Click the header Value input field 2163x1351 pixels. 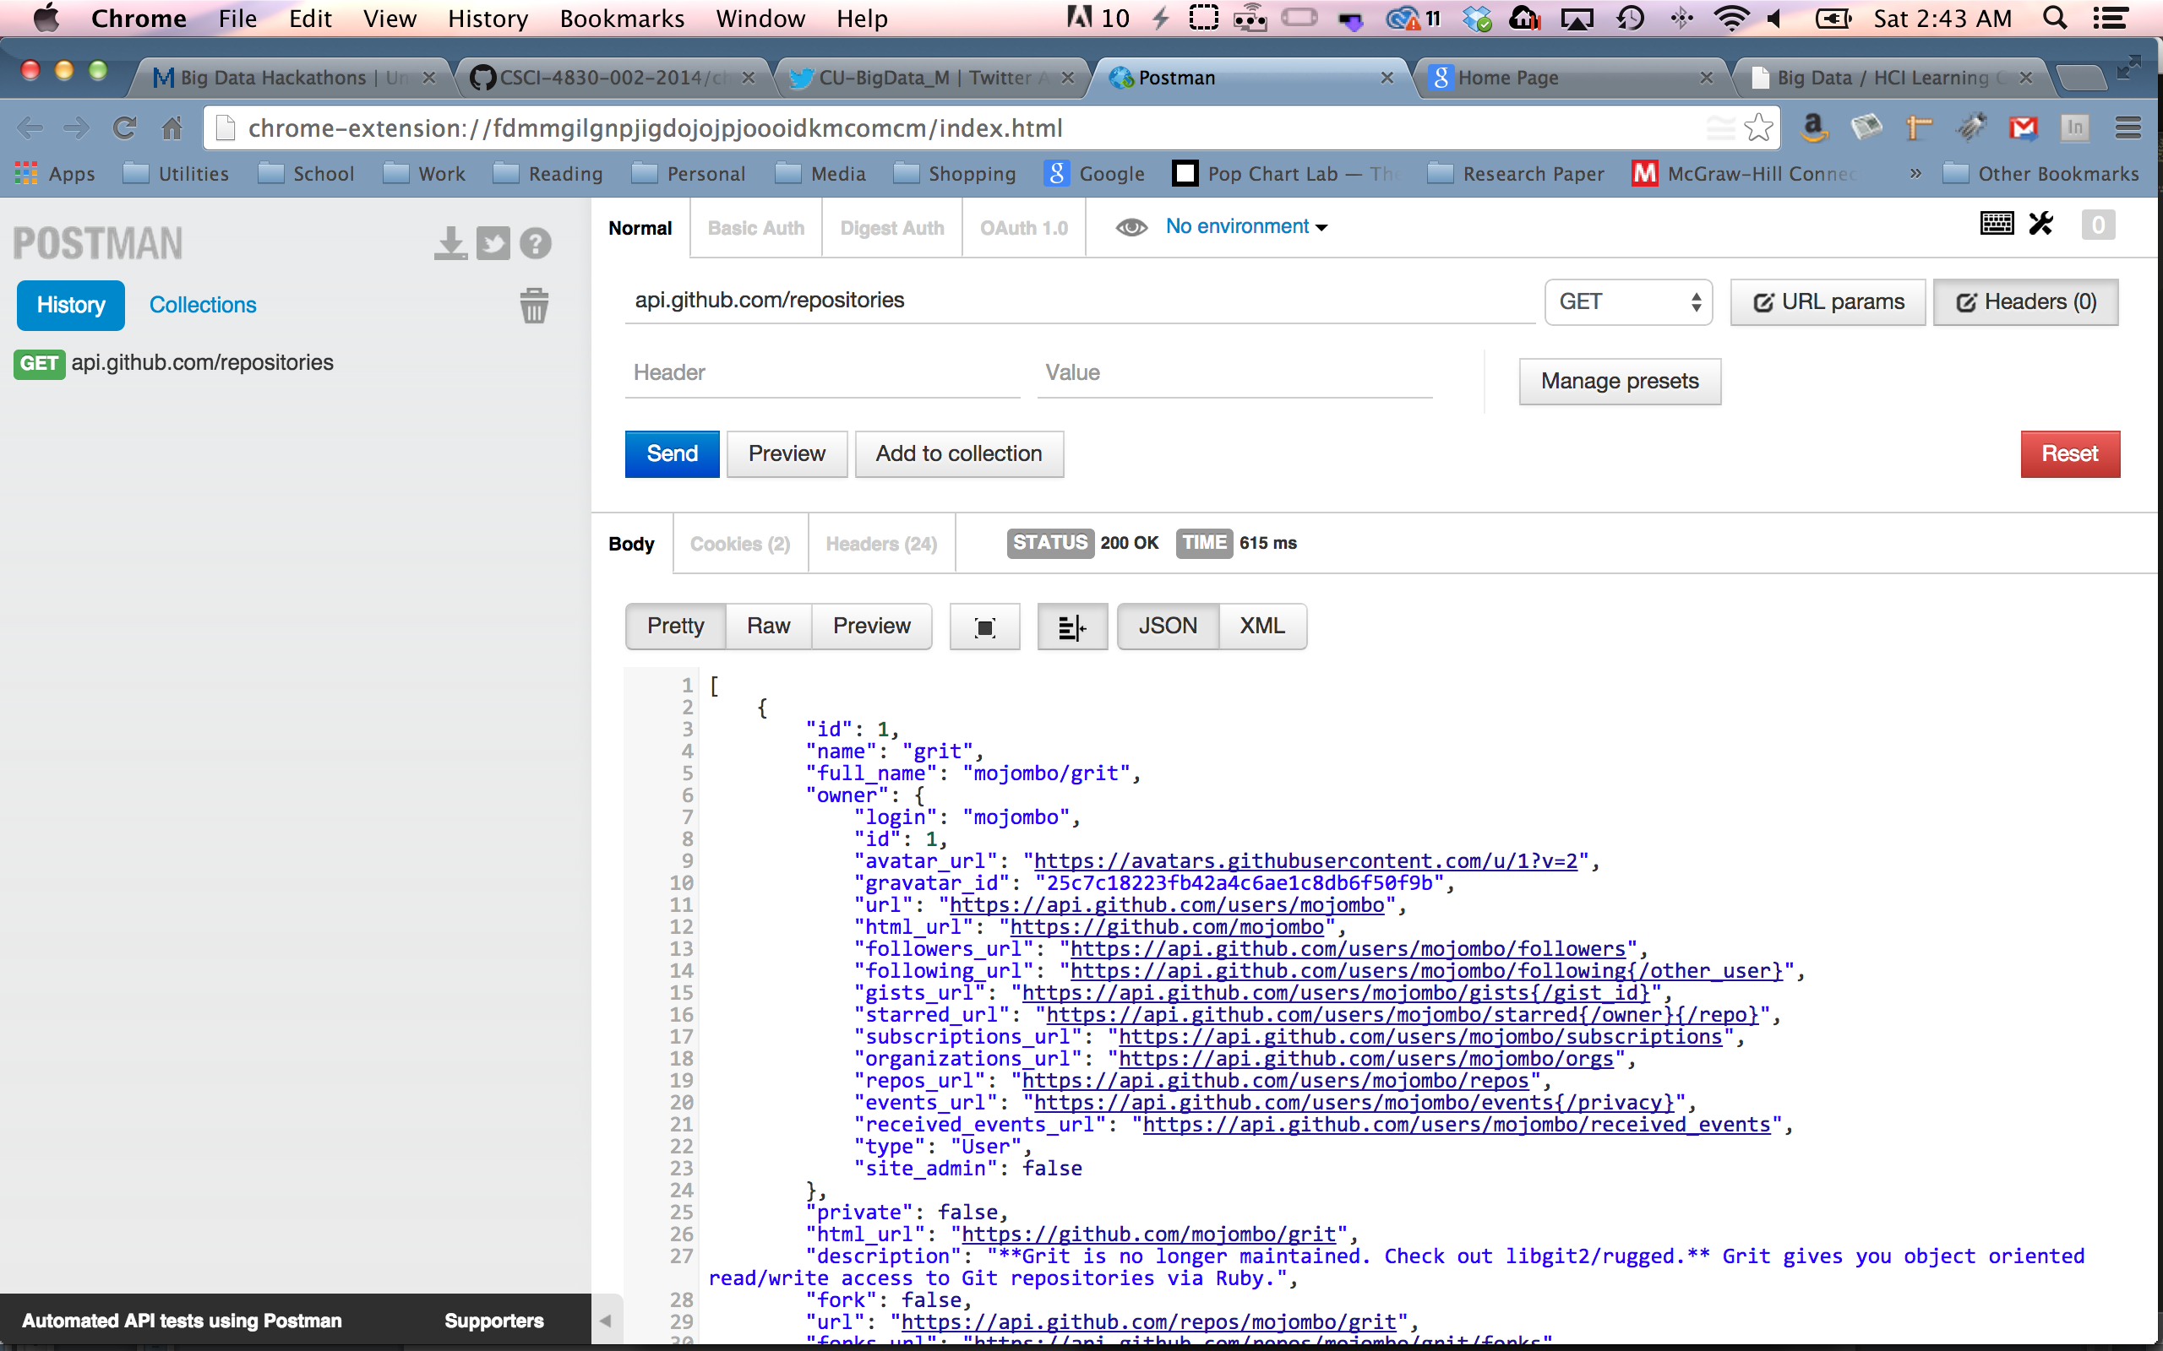click(x=1234, y=373)
